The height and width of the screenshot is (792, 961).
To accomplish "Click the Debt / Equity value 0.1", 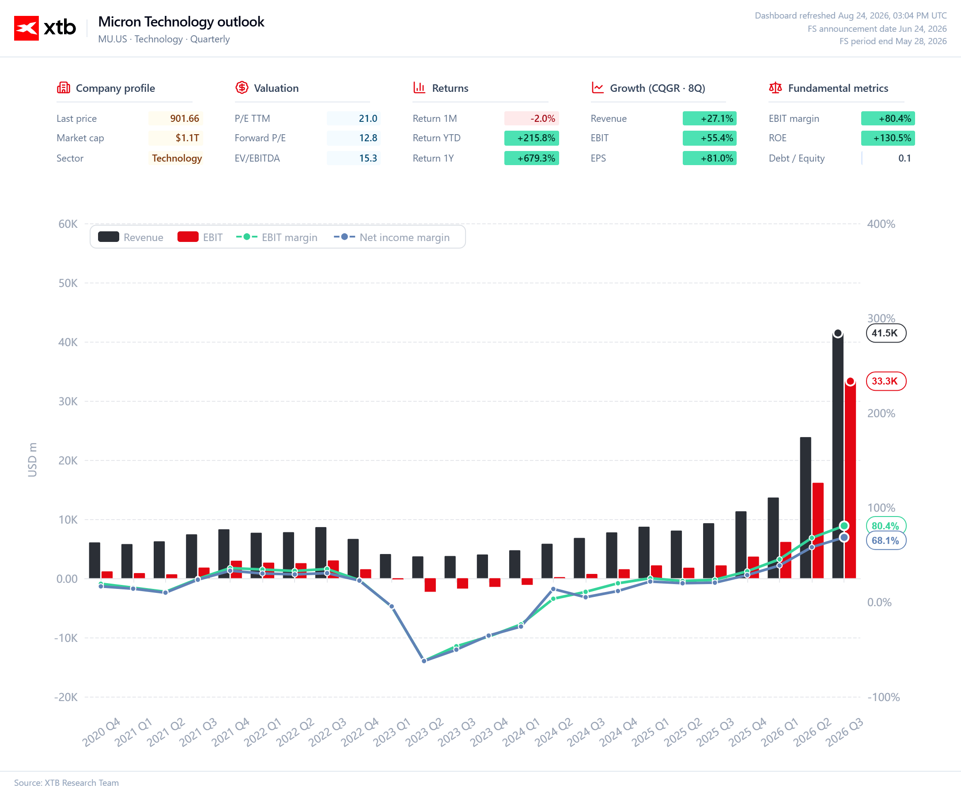I will pos(888,158).
